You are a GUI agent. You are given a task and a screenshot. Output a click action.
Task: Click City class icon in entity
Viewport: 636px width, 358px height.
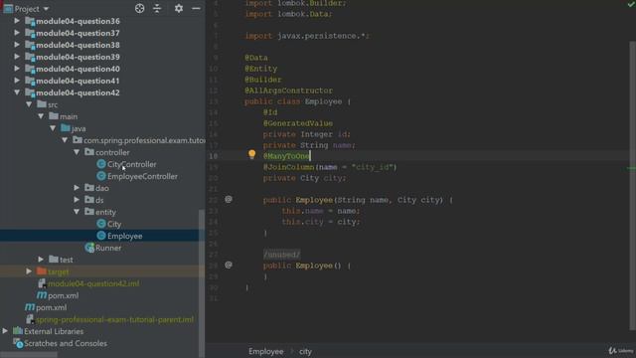click(x=101, y=224)
